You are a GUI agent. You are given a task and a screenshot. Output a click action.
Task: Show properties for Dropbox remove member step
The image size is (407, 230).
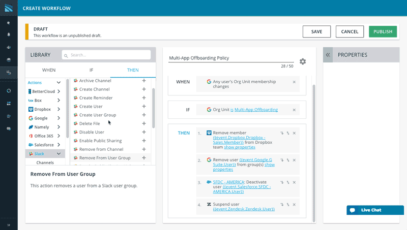click(240, 147)
